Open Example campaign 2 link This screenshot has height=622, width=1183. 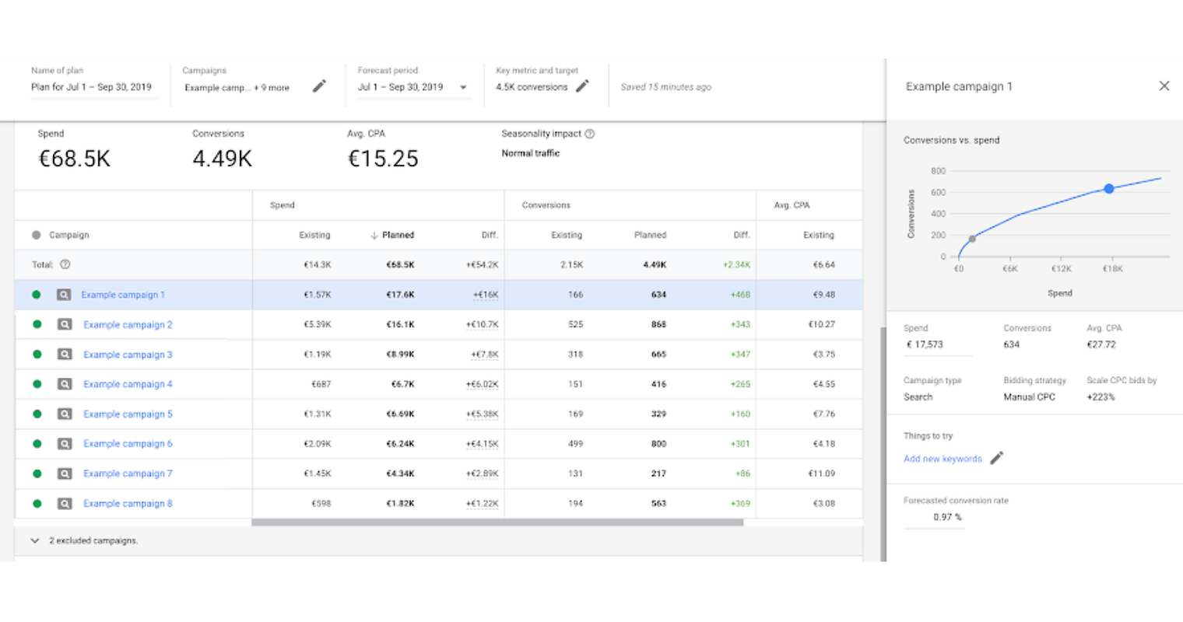pos(128,324)
